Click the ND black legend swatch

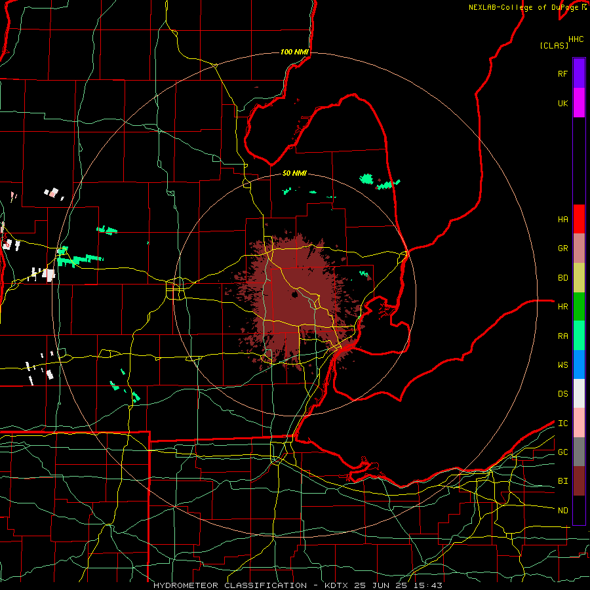(579, 510)
